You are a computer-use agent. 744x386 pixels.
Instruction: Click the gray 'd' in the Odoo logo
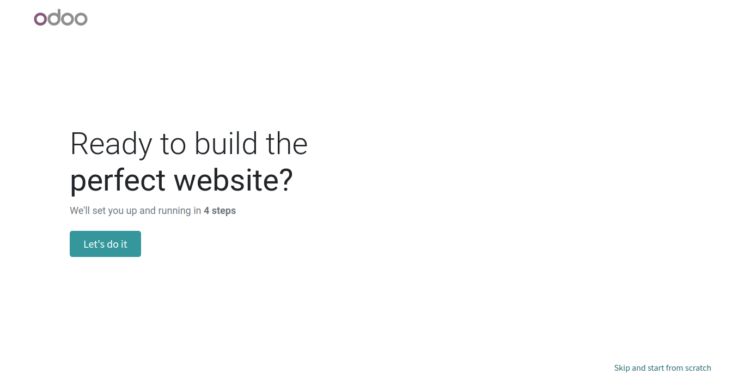tap(53, 17)
